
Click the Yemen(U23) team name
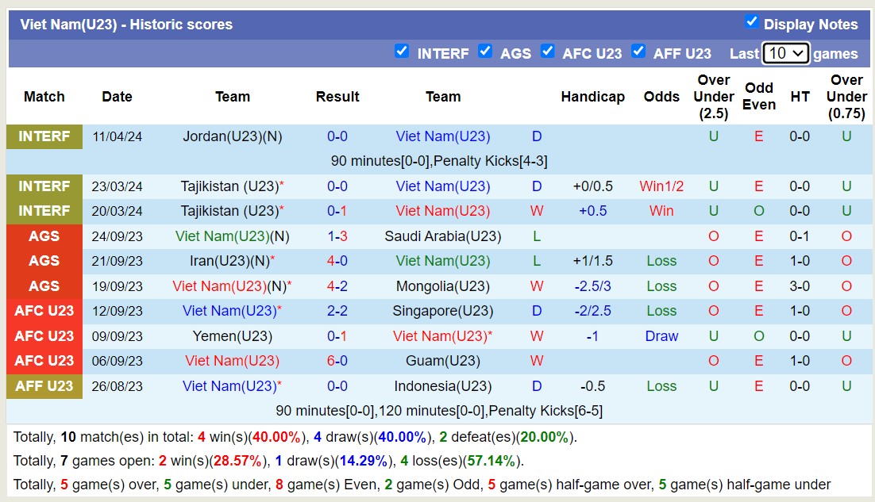(x=232, y=336)
